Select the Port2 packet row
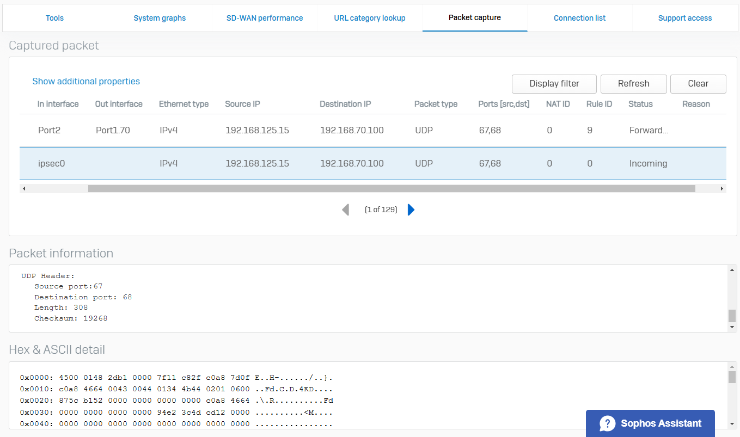 click(373, 131)
